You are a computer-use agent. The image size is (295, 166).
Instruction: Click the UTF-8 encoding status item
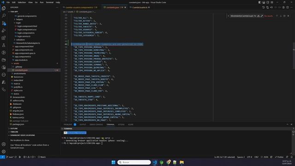pos(249,157)
